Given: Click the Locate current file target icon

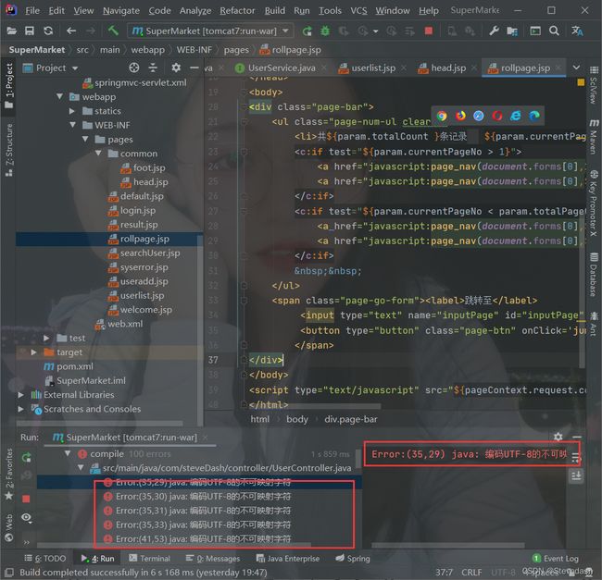Looking at the screenshot, I should tap(134, 68).
